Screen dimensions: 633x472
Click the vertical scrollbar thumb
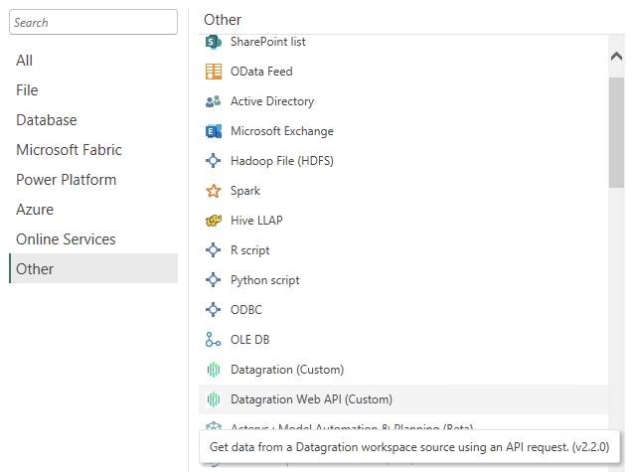(x=616, y=132)
